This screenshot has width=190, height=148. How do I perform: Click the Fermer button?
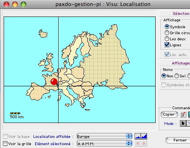[178, 140]
